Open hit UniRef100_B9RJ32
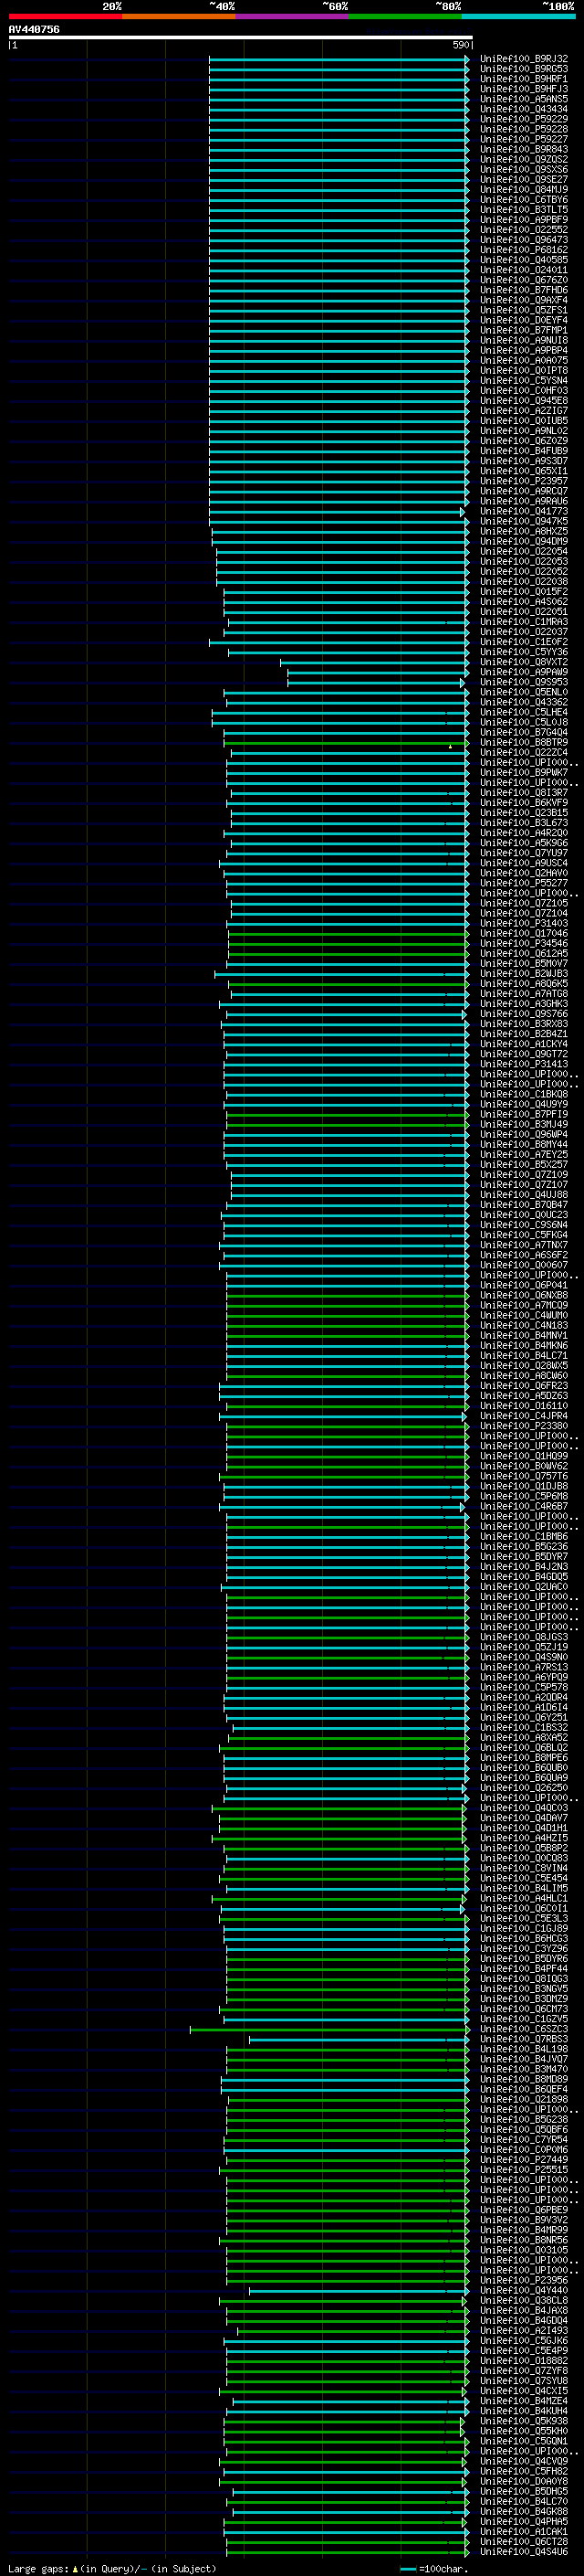This screenshot has width=584, height=2576. pos(524,59)
